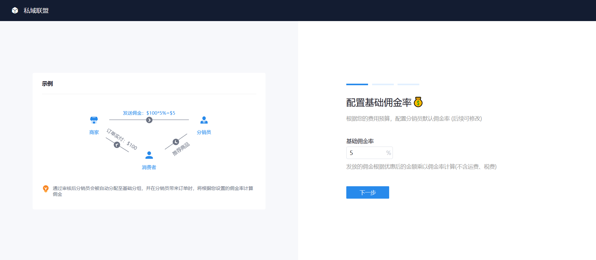
Task: Click the 通过审核后分销员 tip paragraph
Action: click(x=153, y=191)
